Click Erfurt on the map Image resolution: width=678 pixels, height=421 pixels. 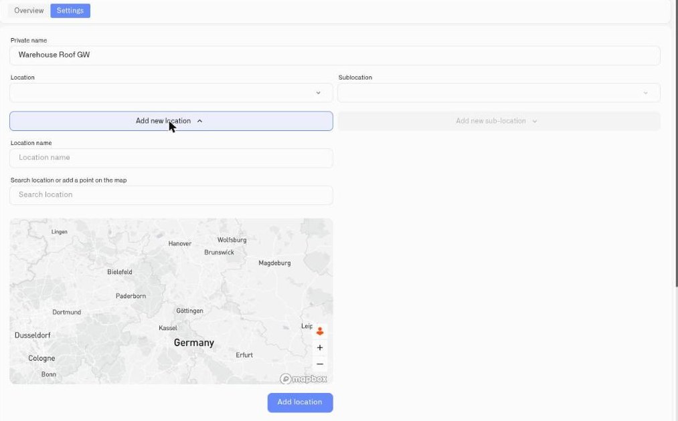coord(244,355)
